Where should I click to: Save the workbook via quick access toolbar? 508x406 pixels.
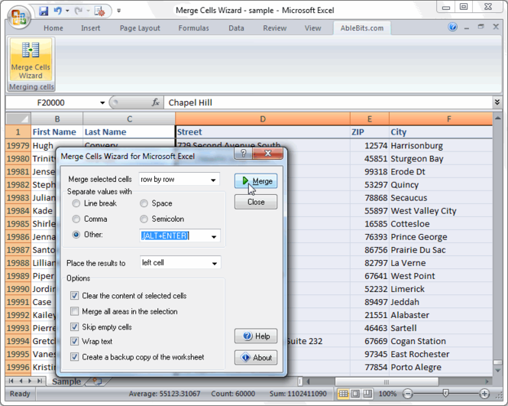[44, 11]
